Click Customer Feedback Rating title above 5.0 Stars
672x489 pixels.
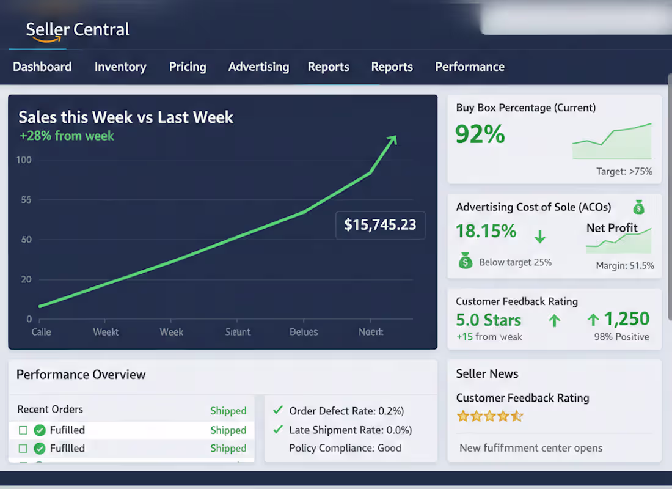click(x=517, y=302)
